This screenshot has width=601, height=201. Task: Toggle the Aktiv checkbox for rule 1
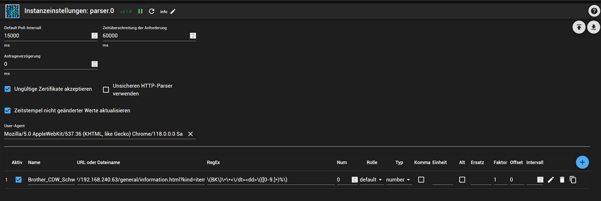point(19,180)
